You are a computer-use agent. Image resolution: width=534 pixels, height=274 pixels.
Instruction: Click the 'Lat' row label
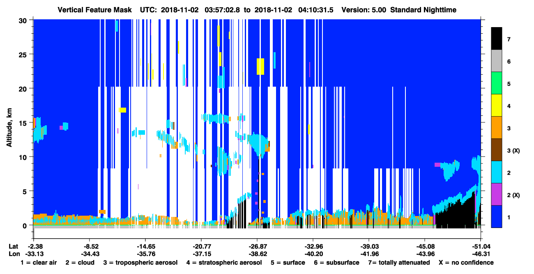click(13, 246)
